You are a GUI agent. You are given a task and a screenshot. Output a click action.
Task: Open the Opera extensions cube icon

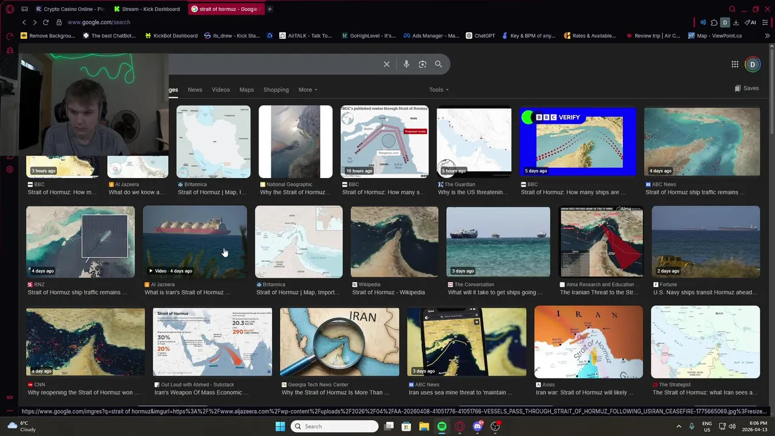(714, 22)
